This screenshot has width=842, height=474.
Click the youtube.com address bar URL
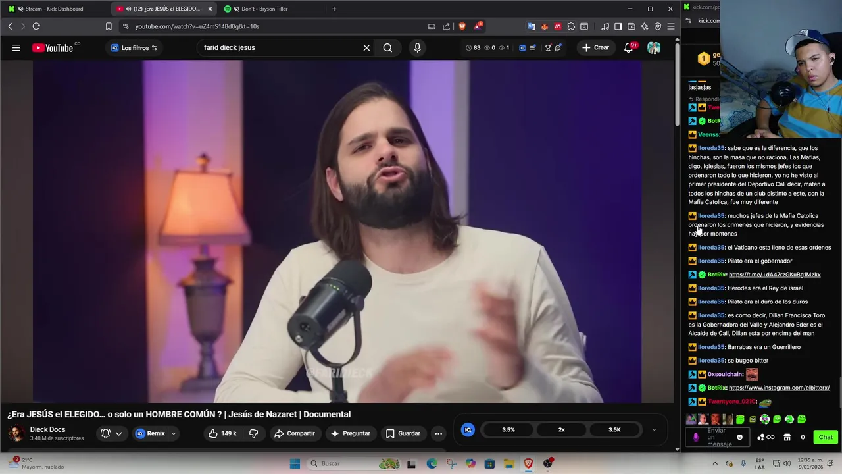(x=197, y=26)
